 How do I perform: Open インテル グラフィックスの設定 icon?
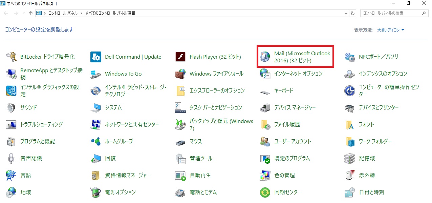[x=11, y=91]
